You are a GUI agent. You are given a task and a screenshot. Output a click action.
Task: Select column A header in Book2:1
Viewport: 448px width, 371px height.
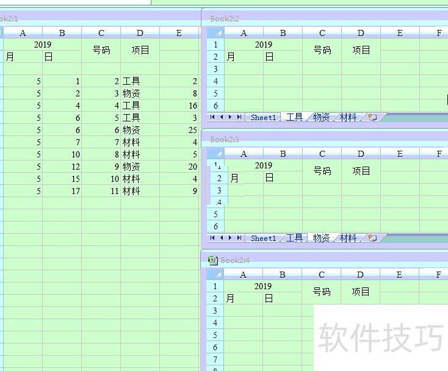(x=23, y=33)
